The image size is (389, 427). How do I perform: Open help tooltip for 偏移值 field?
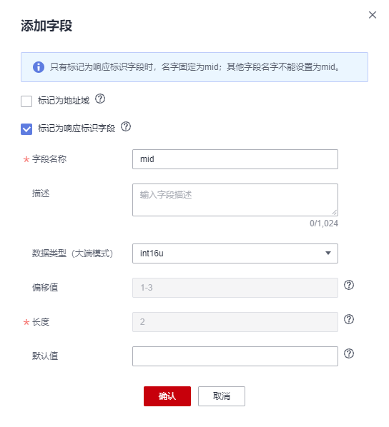click(x=349, y=285)
